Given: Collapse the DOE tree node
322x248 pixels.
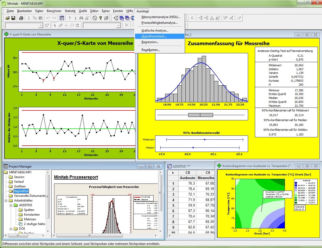Looking at the screenshot, I should (11, 229).
